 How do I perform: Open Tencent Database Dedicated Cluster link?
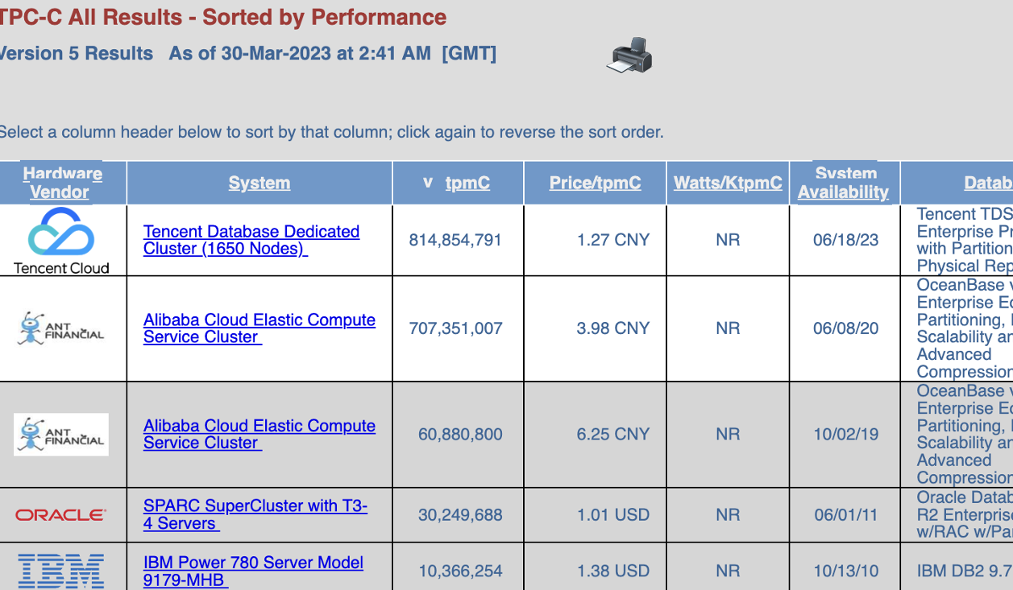[x=251, y=240]
